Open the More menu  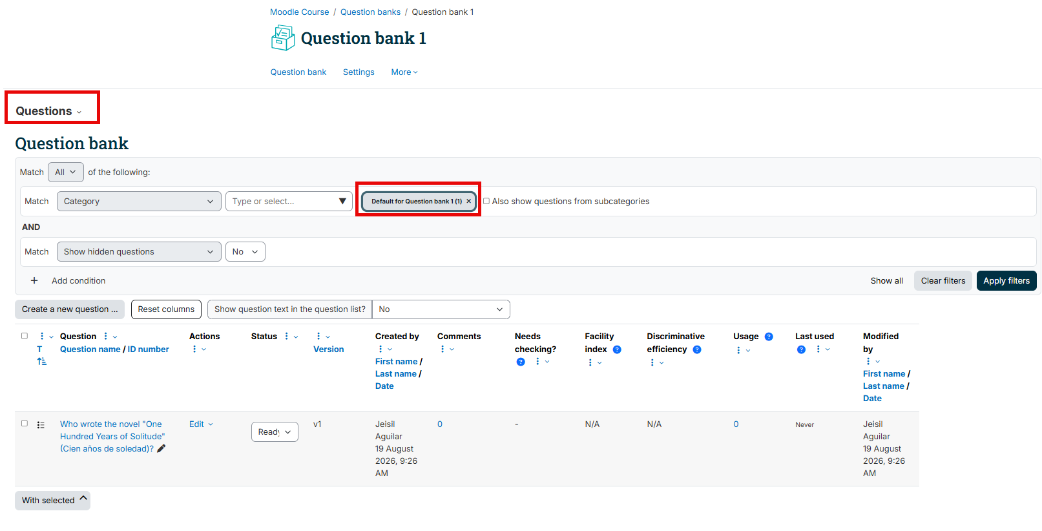pyautogui.click(x=404, y=72)
